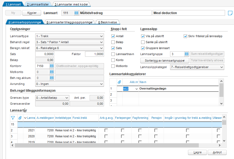Open the Lønnsartgruppe lookup list icon
234x159 pixels.
click(x=187, y=54)
